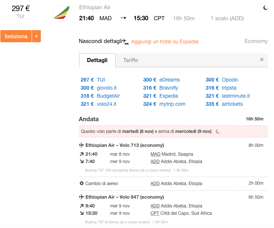
Task: Click the arrow between MAD and CPT
Action: click(123, 18)
